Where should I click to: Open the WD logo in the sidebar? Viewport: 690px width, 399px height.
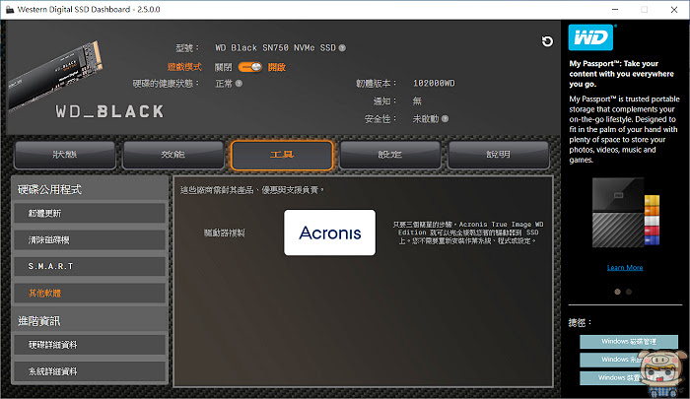(590, 37)
